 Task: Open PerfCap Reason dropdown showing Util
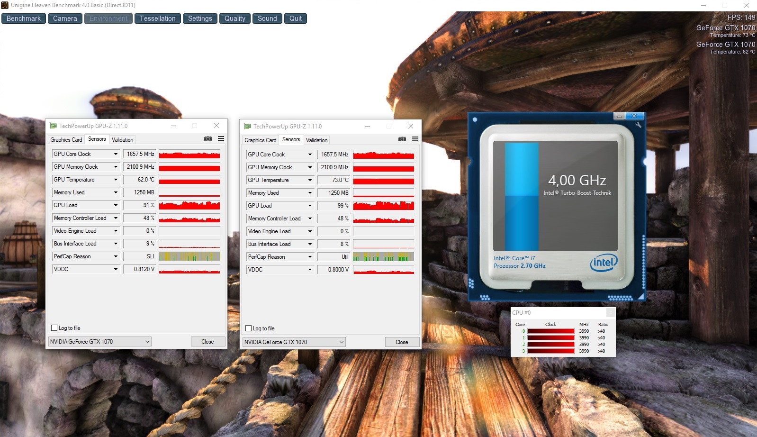coord(310,257)
